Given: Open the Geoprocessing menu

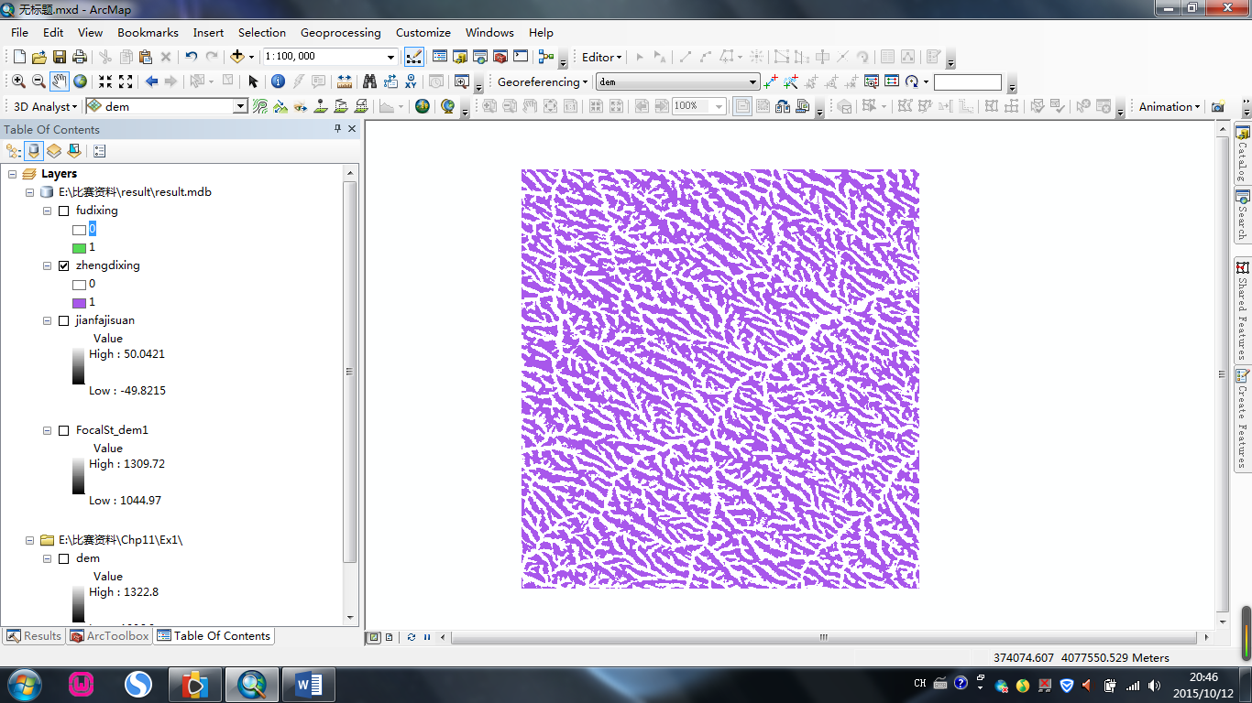Looking at the screenshot, I should pos(340,32).
